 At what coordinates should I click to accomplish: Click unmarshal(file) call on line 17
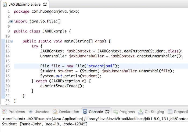(x=155, y=71)
